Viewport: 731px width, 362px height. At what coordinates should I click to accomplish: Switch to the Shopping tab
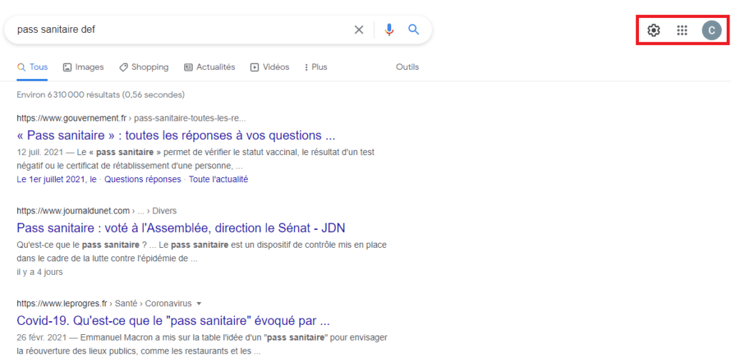coord(143,67)
